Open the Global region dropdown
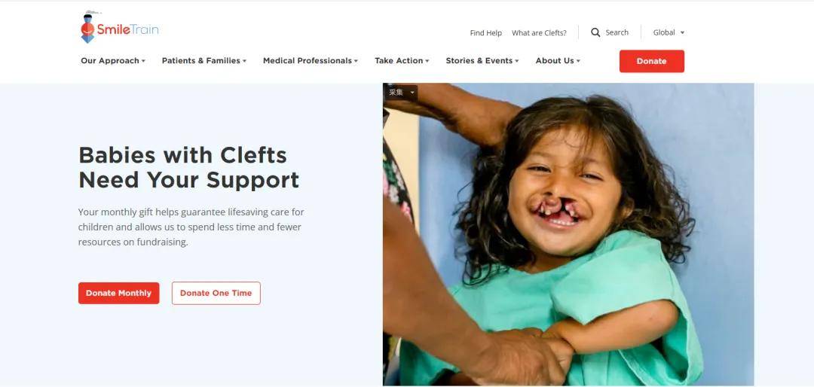This screenshot has height=387, width=814. (x=669, y=32)
